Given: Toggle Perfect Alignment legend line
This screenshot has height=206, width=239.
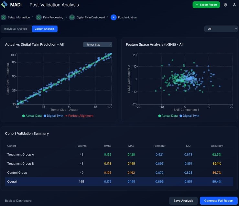Looking at the screenshot, I should tap(79, 116).
